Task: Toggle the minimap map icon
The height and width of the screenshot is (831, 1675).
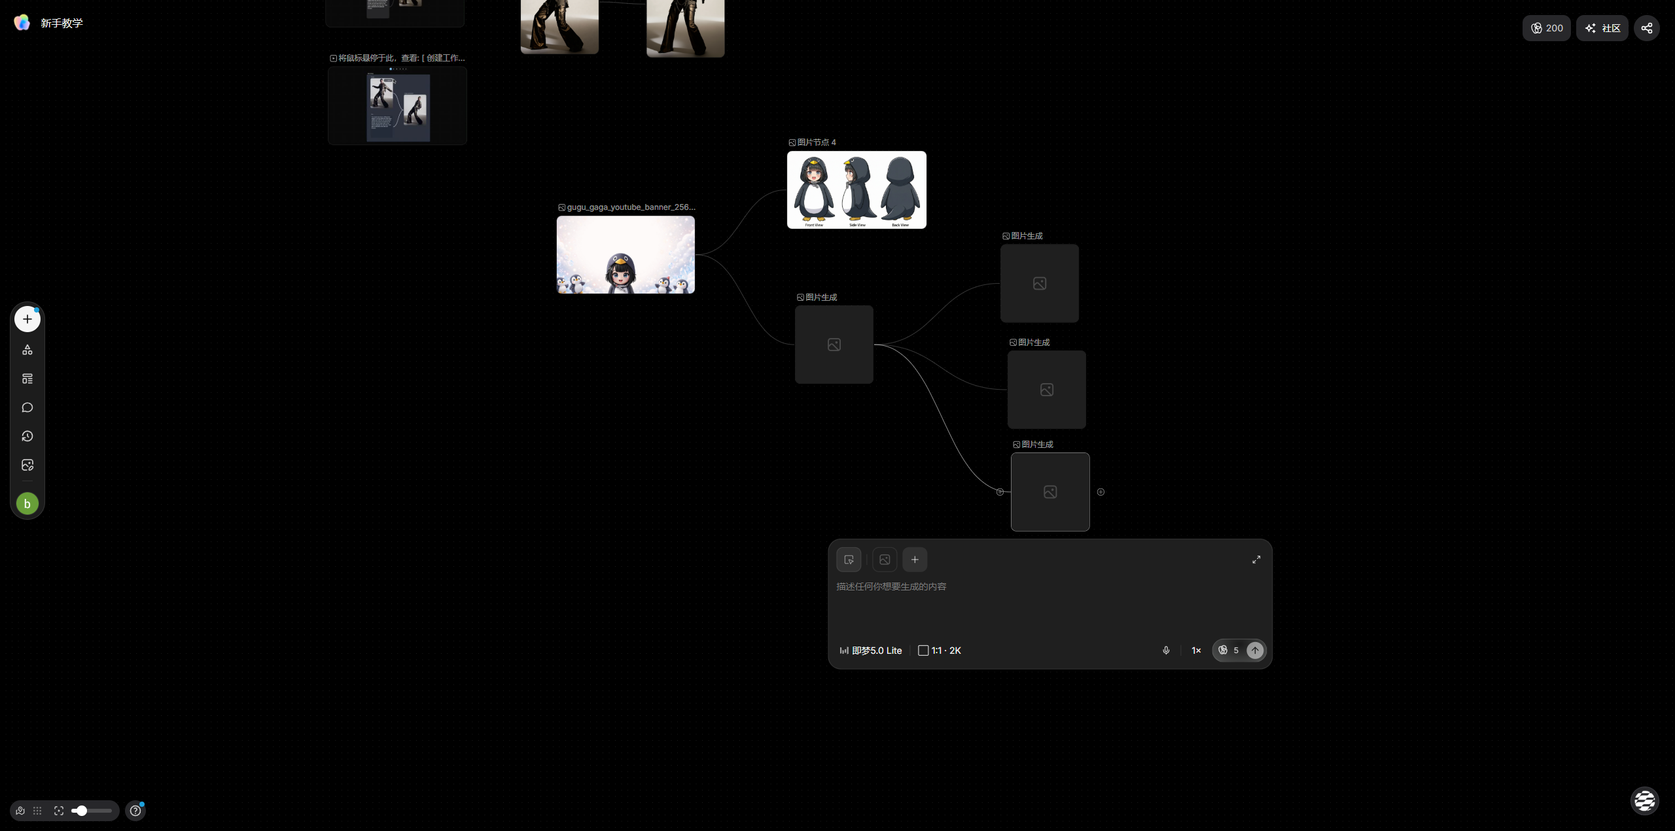Action: (x=20, y=811)
